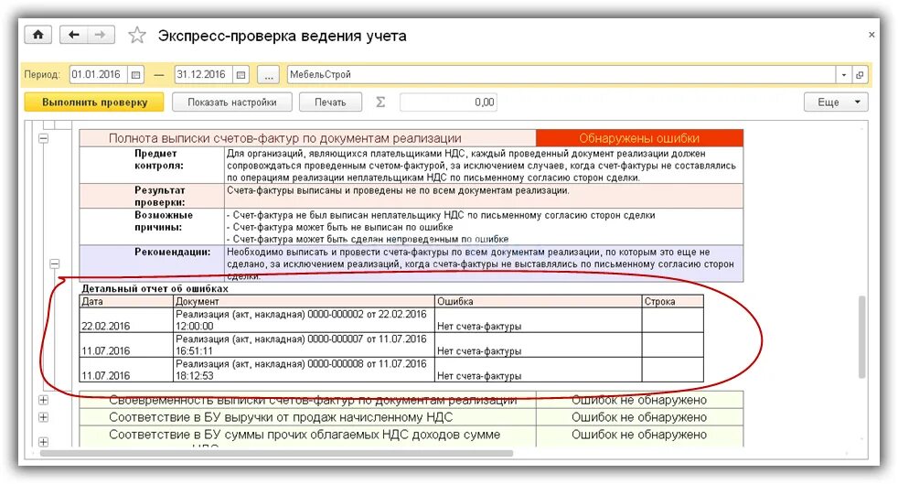This screenshot has width=898, height=484.
Task: Select Соответствие в БУ выручки row text
Action: (281, 417)
